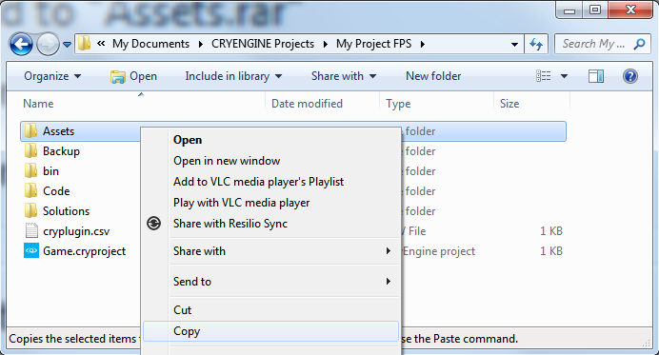The height and width of the screenshot is (355, 659).
Task: Click the folder icon in address bar
Action: point(84,43)
